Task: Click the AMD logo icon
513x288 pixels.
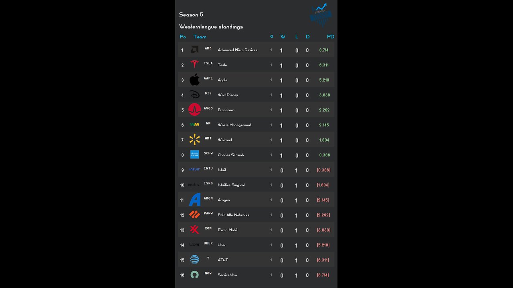Action: tap(194, 50)
